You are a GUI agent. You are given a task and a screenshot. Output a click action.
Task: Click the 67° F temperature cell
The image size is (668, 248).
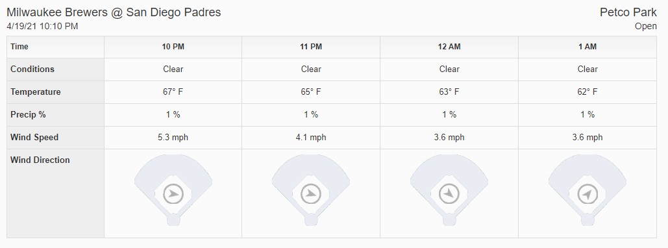[173, 92]
